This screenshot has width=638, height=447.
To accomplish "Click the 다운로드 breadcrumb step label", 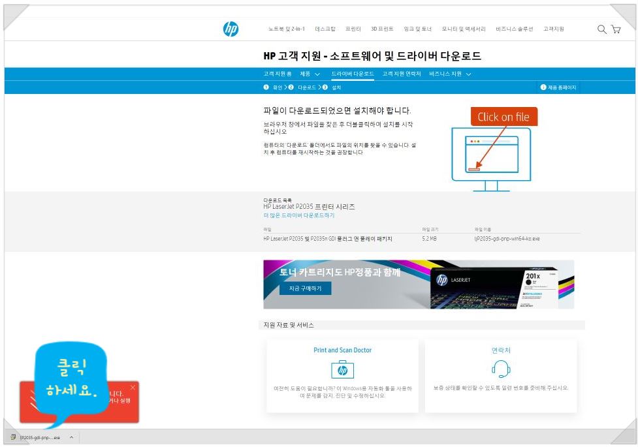I will click(x=307, y=87).
